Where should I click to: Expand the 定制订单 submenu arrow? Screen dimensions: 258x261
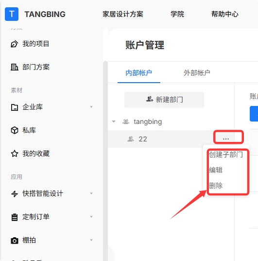point(91,217)
